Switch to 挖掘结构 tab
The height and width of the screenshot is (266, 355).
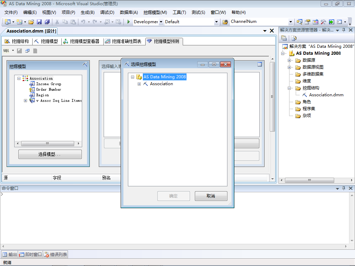point(17,41)
